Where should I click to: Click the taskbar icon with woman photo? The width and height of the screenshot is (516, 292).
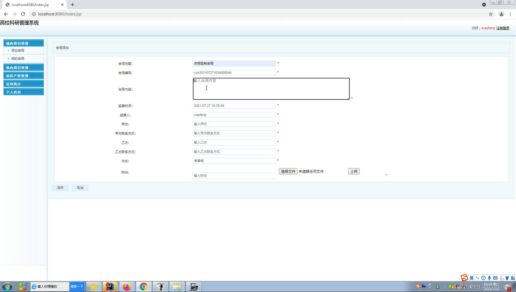(160, 287)
